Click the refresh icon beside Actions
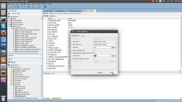The image size is (182, 102). [47, 16]
